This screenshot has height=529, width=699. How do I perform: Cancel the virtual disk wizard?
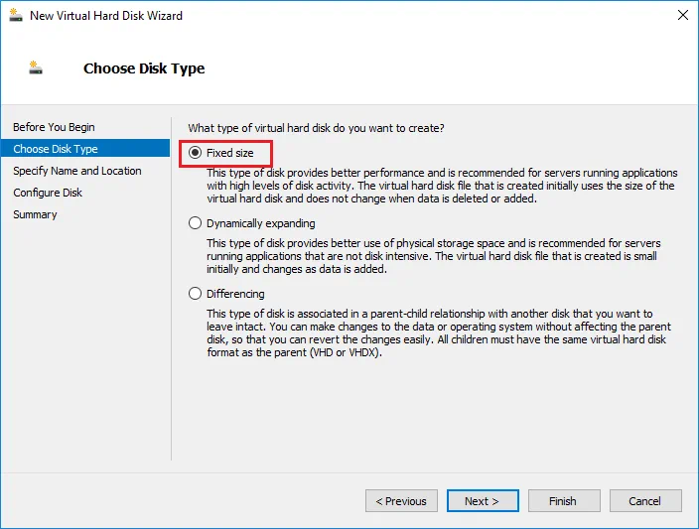pyautogui.click(x=644, y=501)
